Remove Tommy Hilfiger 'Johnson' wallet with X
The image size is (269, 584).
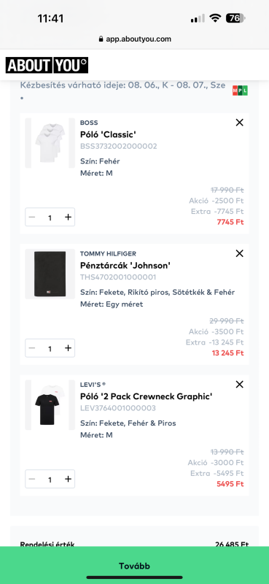pyautogui.click(x=239, y=253)
